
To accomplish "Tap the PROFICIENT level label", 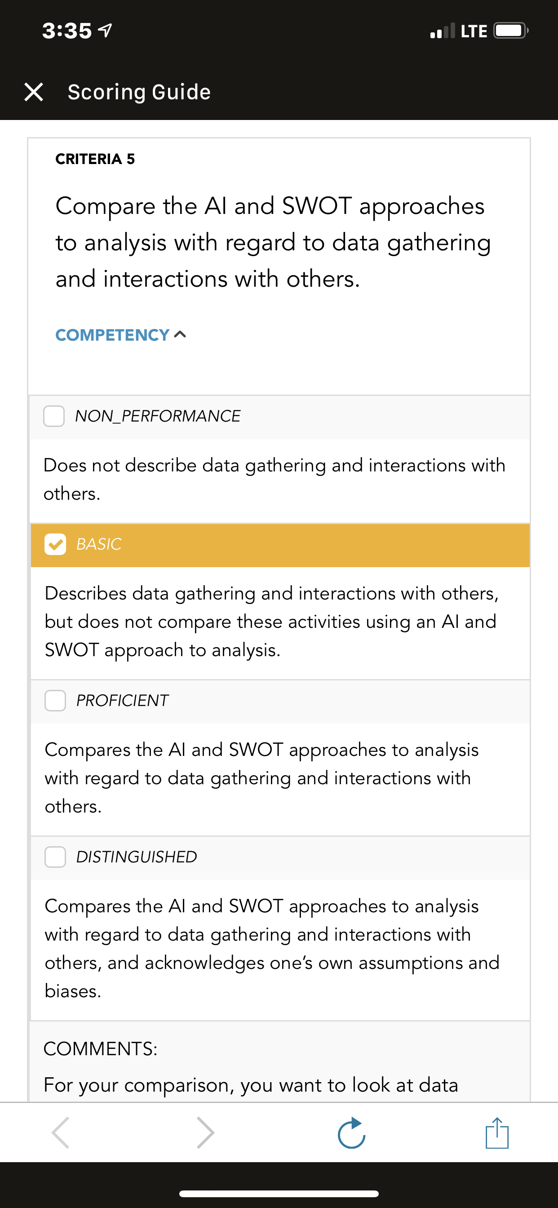I will 122,701.
